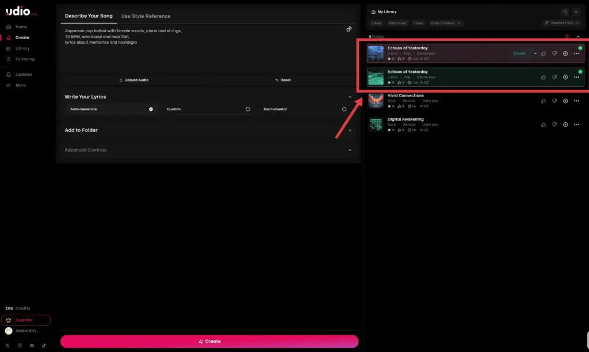Toggle the Published filter chip
589x352 pixels.
point(397,23)
